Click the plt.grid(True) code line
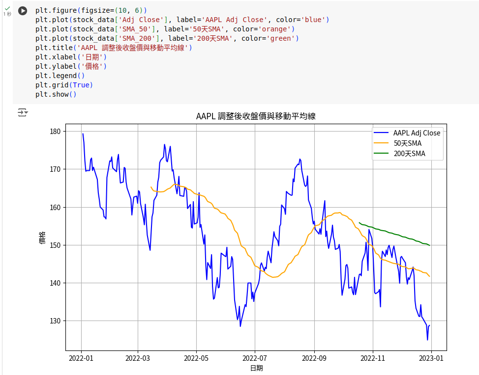 click(x=64, y=85)
